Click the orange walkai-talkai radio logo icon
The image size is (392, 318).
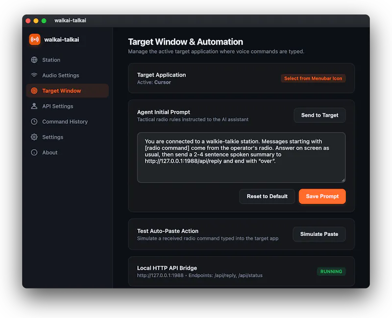click(34, 40)
